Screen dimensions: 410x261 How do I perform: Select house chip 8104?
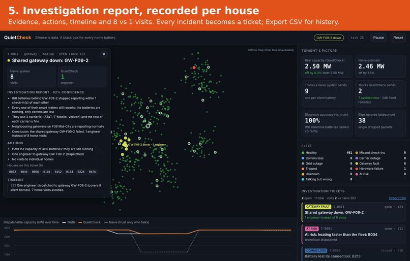[x=47, y=172]
